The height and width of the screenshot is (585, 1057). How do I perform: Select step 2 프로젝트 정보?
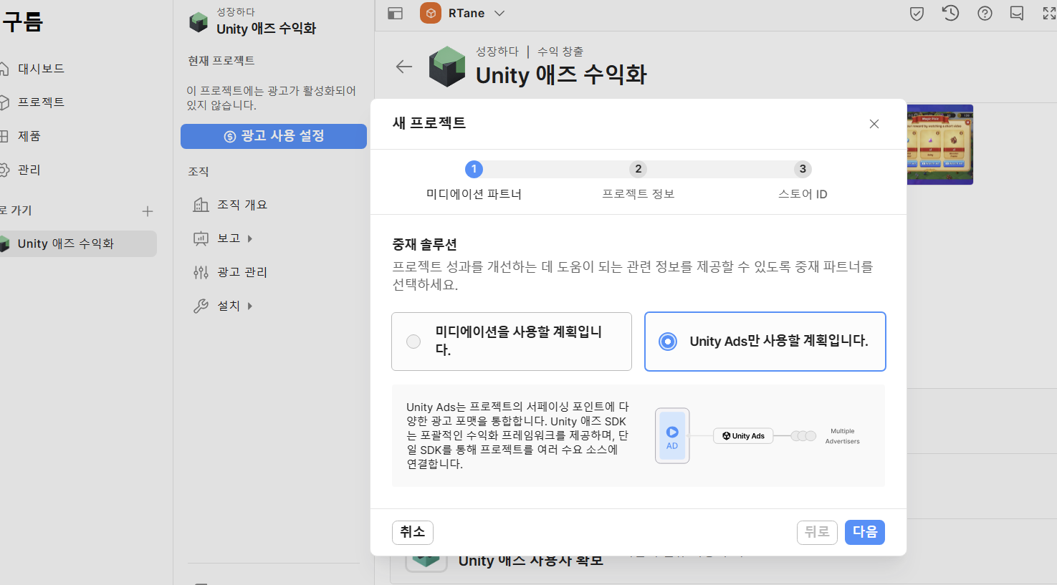click(x=638, y=180)
